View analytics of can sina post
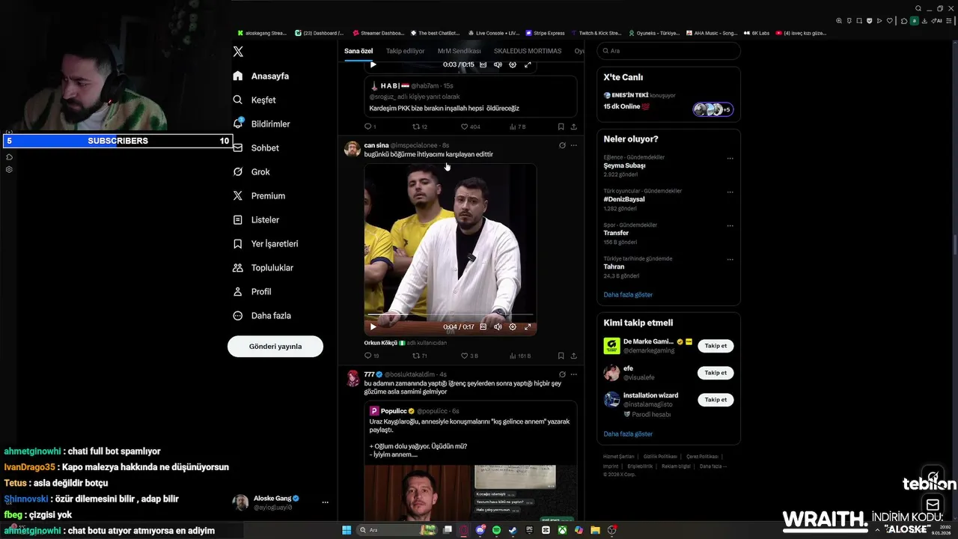The width and height of the screenshot is (958, 539). [520, 356]
